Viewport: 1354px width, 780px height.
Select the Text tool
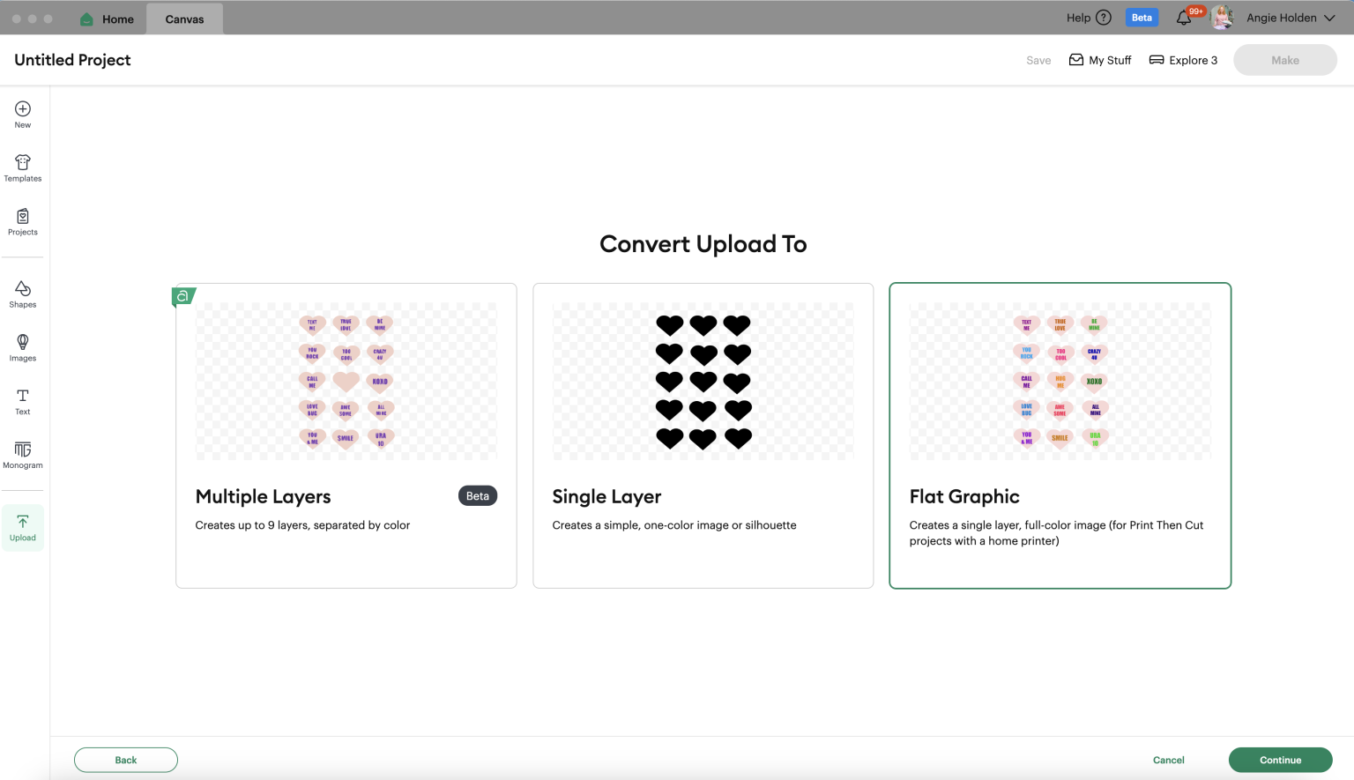22,402
